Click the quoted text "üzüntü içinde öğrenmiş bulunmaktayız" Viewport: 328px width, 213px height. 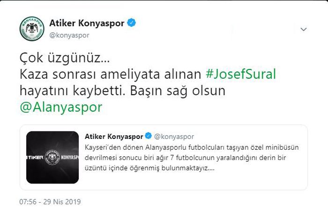coord(149,168)
